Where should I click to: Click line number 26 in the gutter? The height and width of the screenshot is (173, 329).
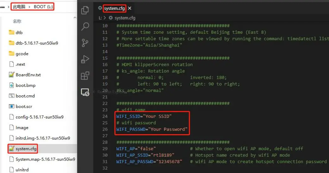[105, 129]
